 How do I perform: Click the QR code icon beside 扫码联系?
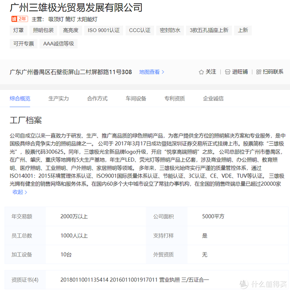259,72
